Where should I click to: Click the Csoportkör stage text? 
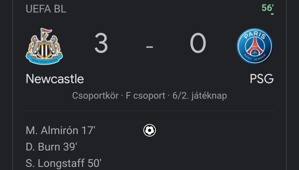click(x=95, y=95)
